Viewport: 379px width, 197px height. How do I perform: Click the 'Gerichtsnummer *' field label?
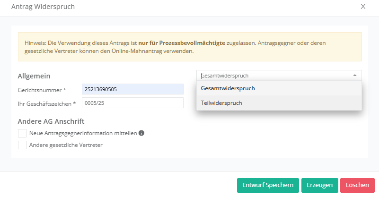pos(42,89)
